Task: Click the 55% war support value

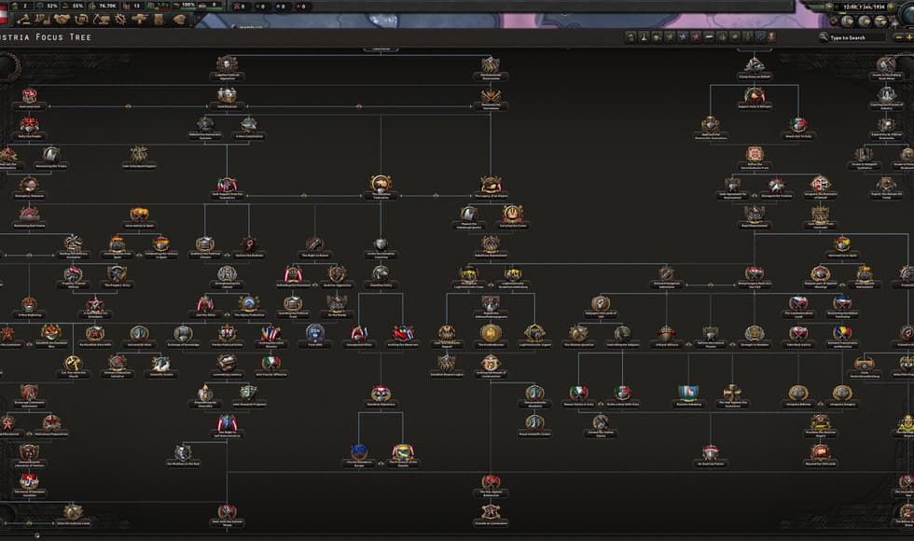Action: (76, 6)
